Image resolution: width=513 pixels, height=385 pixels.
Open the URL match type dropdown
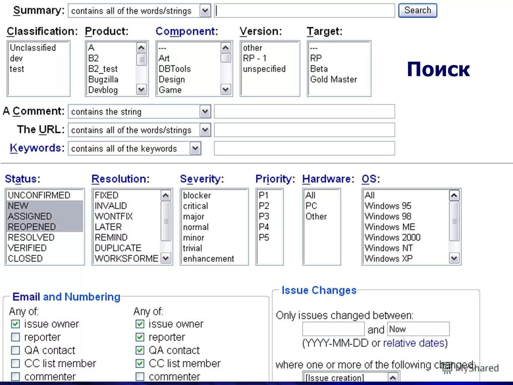click(139, 130)
